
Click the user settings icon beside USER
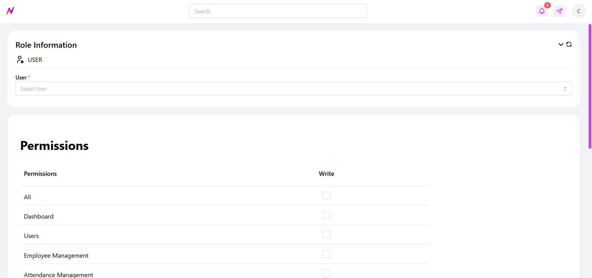click(x=20, y=59)
